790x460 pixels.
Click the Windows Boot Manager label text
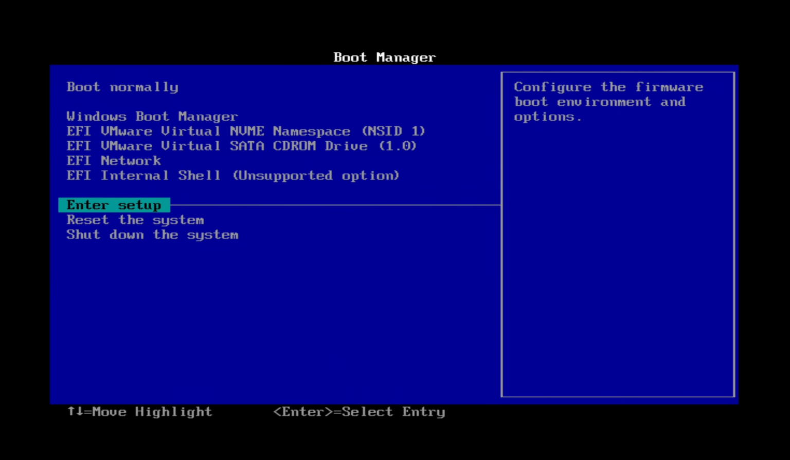[x=152, y=116]
